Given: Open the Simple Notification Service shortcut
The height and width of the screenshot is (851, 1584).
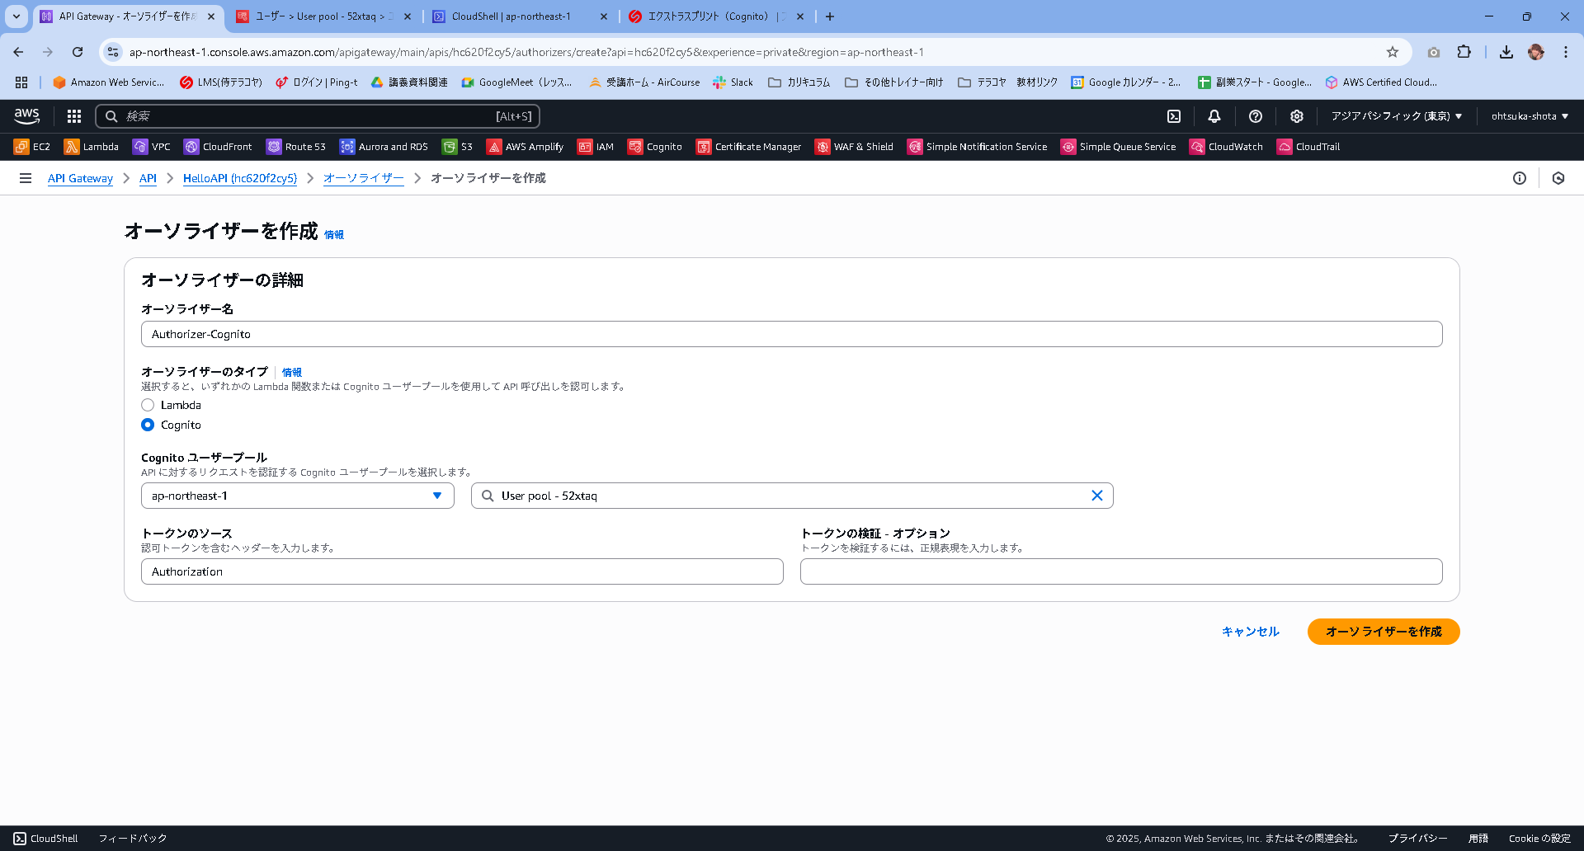Looking at the screenshot, I should (977, 146).
